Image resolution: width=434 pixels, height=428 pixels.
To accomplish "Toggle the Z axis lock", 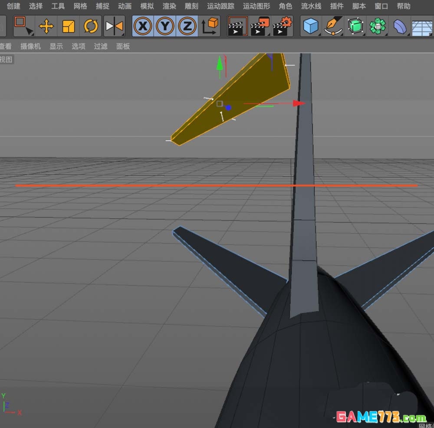I will click(x=187, y=26).
